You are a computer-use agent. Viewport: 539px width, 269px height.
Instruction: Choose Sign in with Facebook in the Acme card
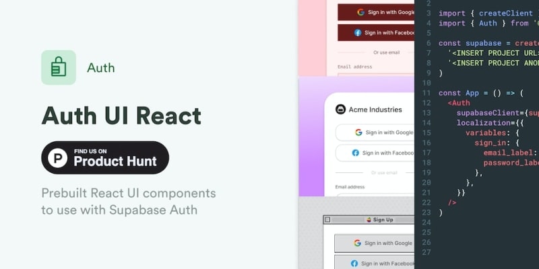point(375,153)
